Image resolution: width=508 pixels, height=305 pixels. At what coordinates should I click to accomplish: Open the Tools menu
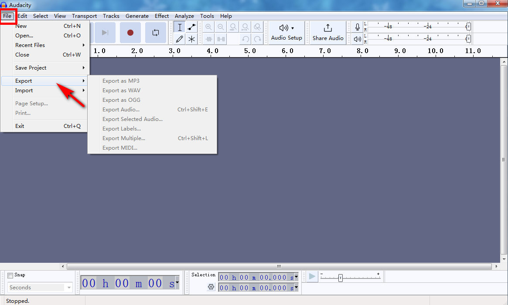[x=207, y=16]
